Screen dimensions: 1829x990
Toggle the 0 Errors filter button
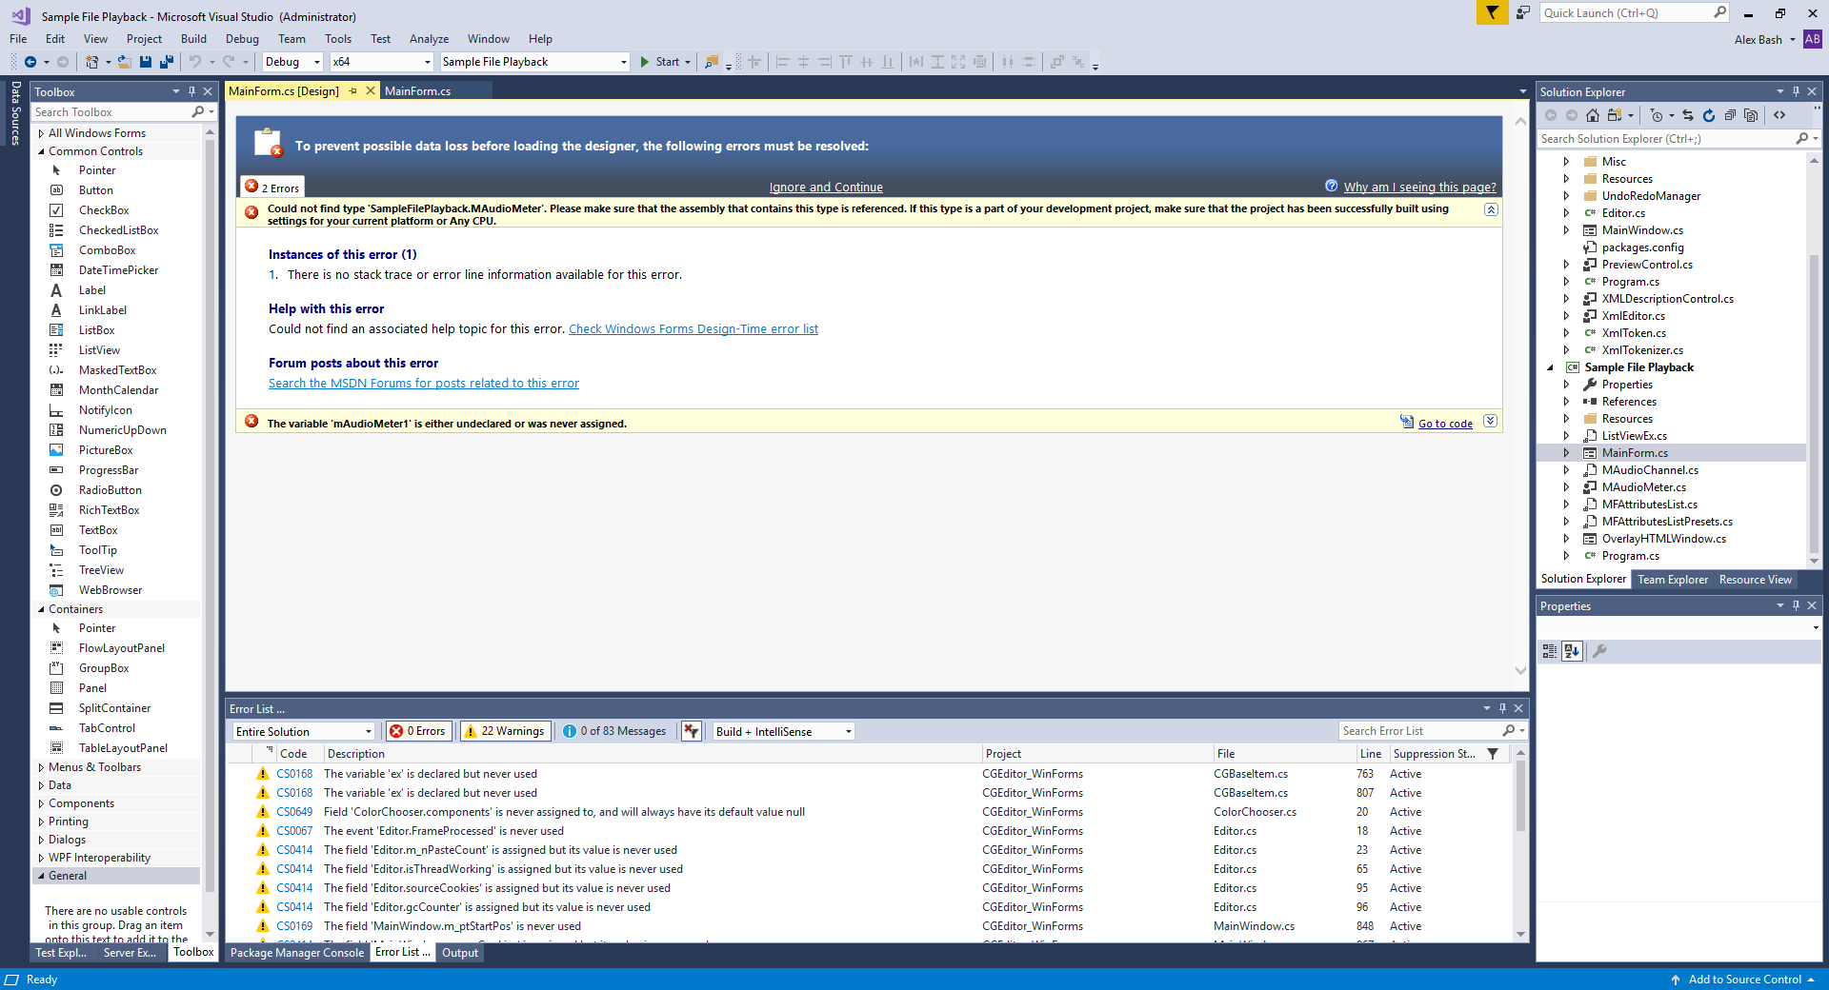417,731
